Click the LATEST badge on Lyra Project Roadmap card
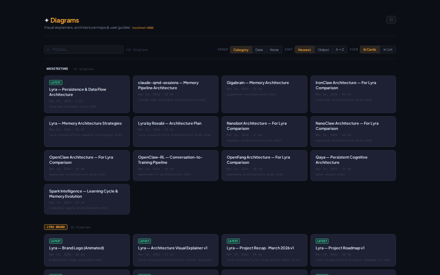 point(322,241)
